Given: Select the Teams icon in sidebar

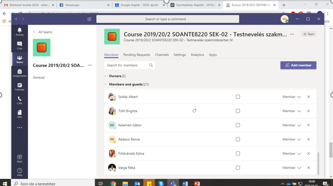Looking at the screenshot, I should tap(19, 59).
